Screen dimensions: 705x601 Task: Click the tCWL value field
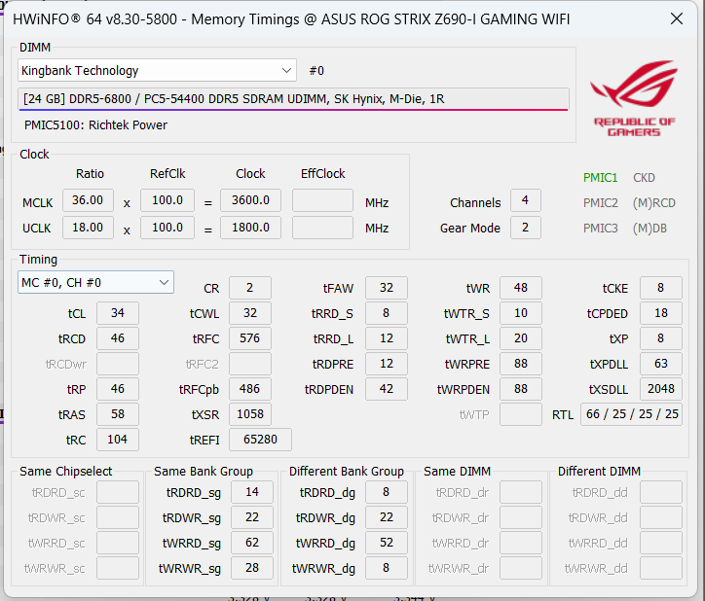[250, 313]
